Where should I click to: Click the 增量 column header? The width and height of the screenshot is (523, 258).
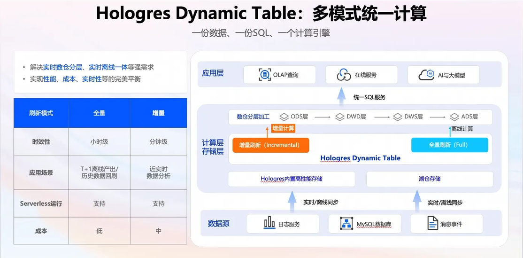[x=158, y=113]
